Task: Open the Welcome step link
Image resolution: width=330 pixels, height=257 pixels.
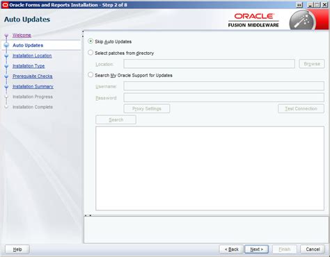Action: pyautogui.click(x=22, y=35)
